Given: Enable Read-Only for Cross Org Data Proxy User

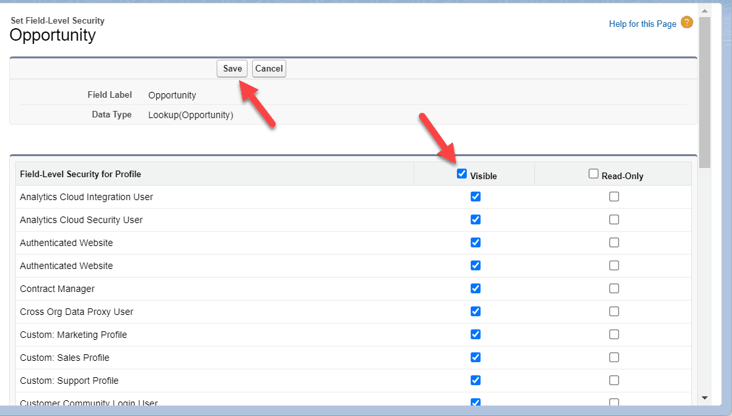Looking at the screenshot, I should point(614,311).
